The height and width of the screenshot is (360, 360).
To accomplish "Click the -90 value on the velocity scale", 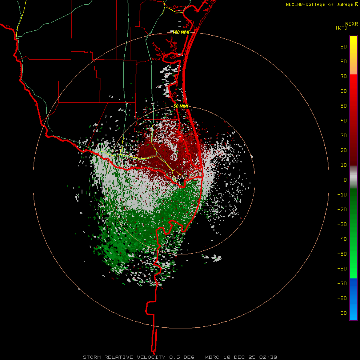I will click(342, 313).
